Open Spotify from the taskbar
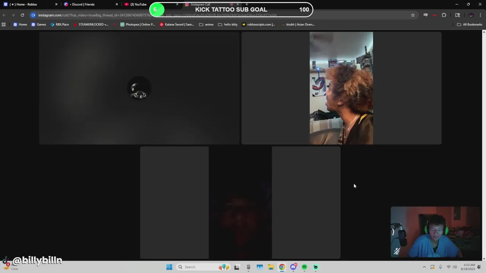 click(x=304, y=267)
